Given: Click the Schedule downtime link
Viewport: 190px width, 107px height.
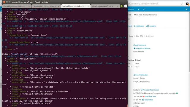Looking at the screenshot, I should coord(143,48).
